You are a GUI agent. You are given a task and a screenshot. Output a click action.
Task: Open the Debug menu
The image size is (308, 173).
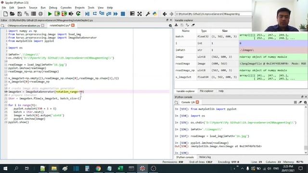click(x=53, y=8)
